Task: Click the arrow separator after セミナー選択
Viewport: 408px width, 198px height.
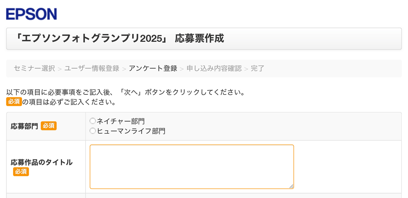Action: tap(60, 69)
